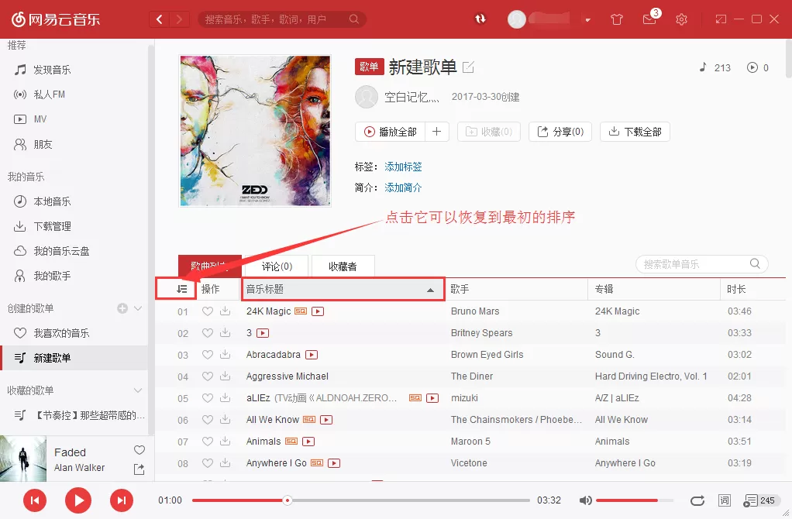Play the MV for All We Know
792x519 pixels.
(326, 420)
